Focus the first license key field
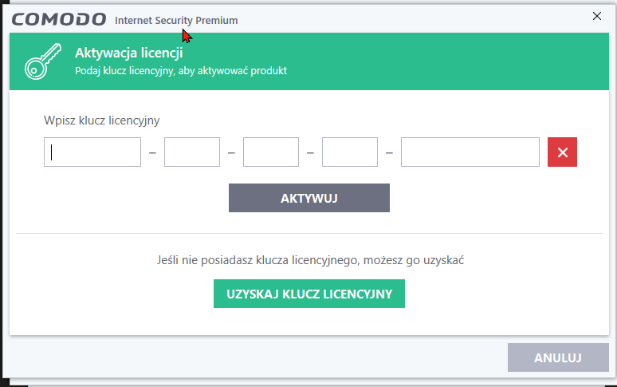Screen dimensions: 617x387 point(92,152)
